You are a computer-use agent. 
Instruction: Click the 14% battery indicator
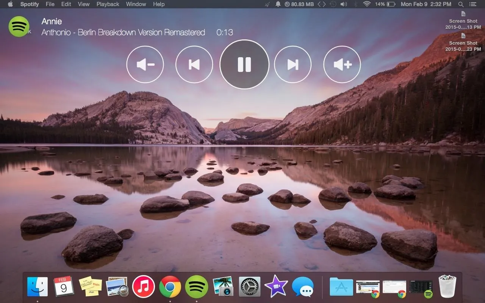point(385,4)
